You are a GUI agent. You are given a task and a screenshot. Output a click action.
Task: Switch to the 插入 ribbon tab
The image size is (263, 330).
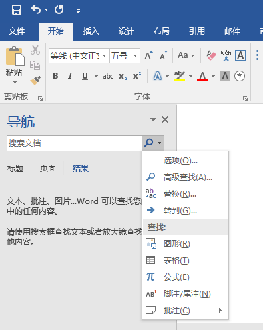[91, 31]
